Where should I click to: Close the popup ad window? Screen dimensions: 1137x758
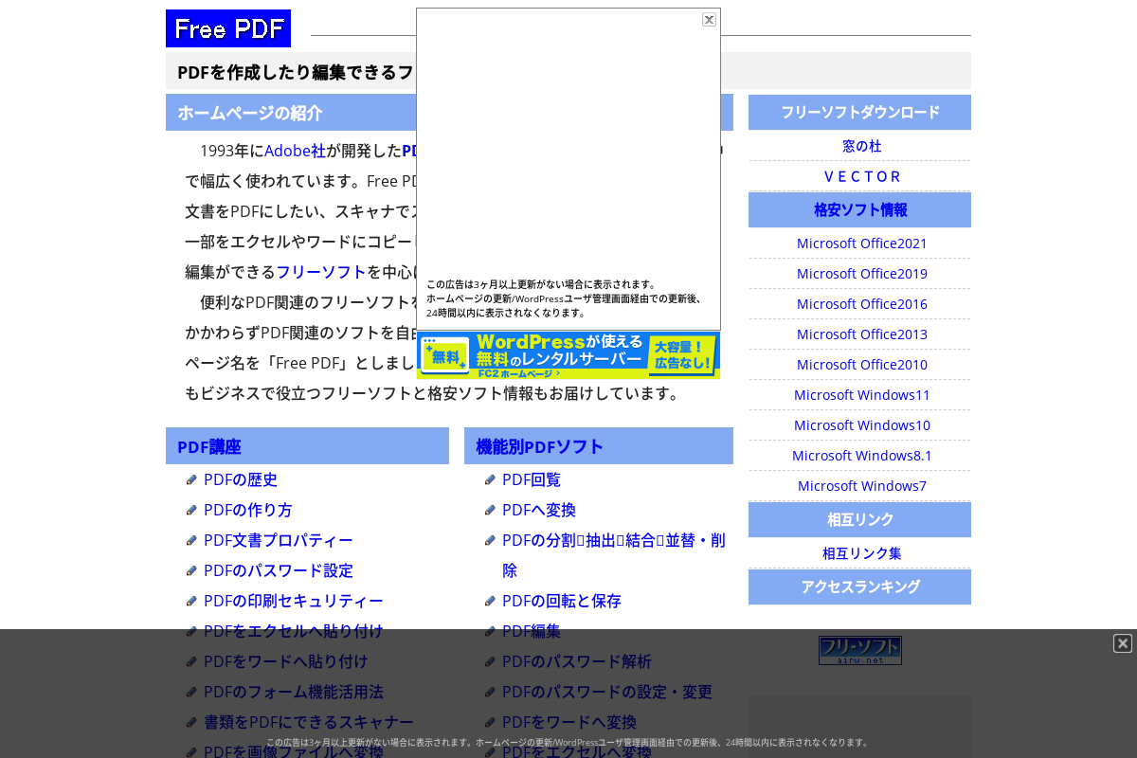tap(709, 19)
